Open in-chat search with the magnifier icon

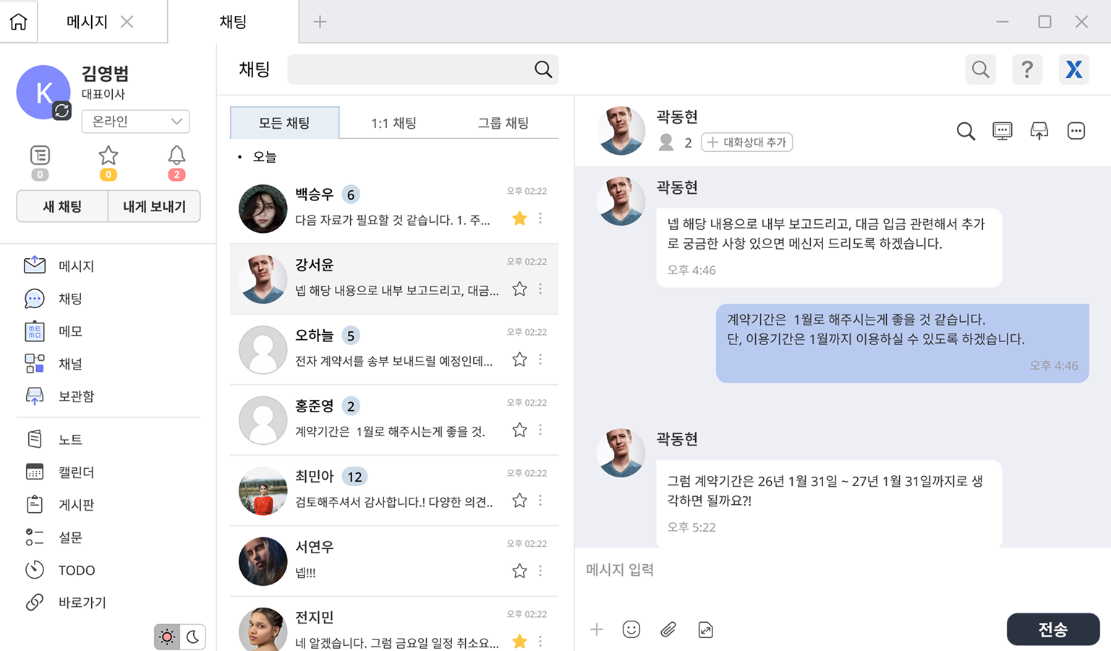click(x=966, y=131)
